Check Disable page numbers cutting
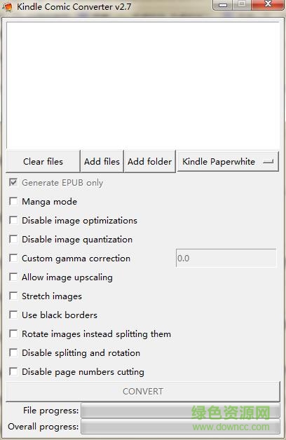 point(13,371)
